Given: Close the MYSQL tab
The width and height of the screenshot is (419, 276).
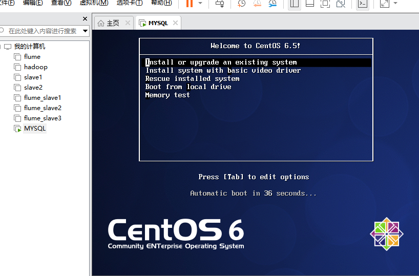Looking at the screenshot, I should [x=175, y=23].
